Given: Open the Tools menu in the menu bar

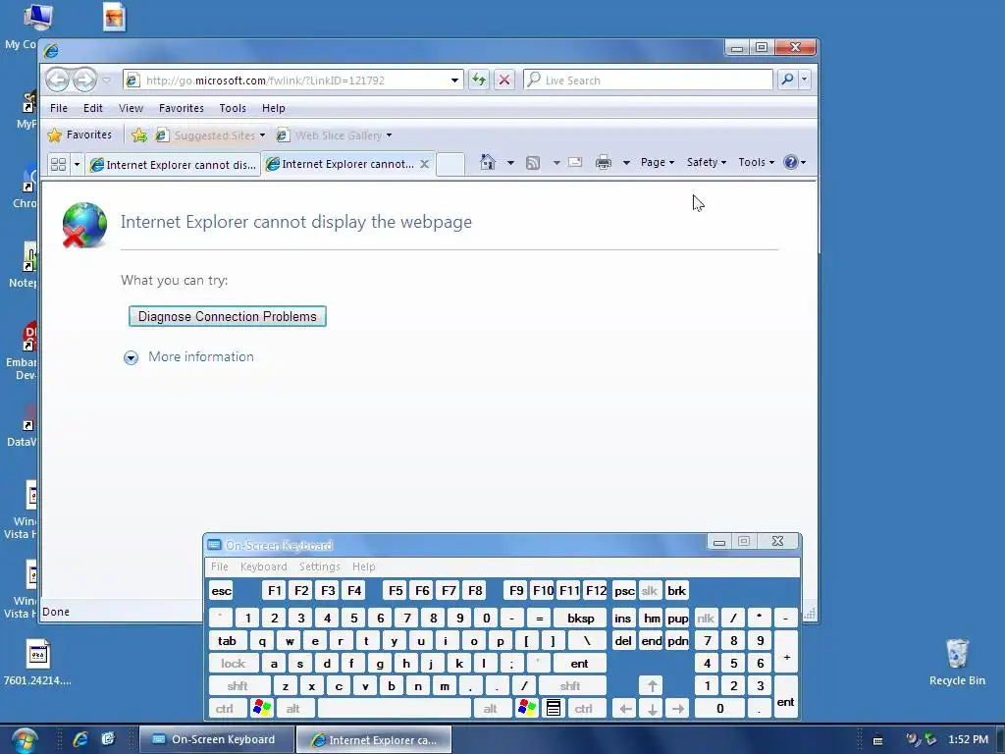Looking at the screenshot, I should 233,108.
